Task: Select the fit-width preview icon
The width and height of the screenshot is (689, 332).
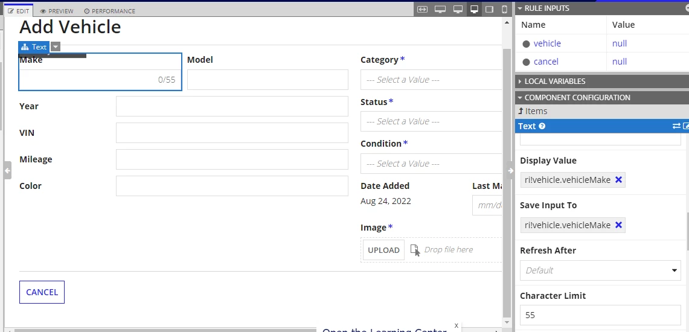Action: pos(422,9)
